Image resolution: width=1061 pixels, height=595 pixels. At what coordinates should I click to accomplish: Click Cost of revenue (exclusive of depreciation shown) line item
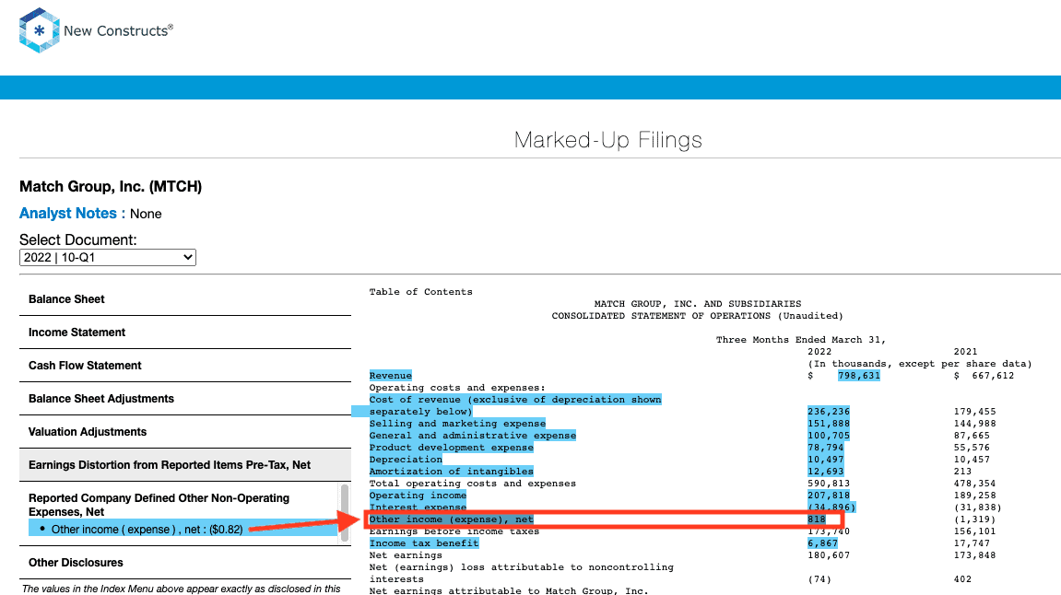515,400
